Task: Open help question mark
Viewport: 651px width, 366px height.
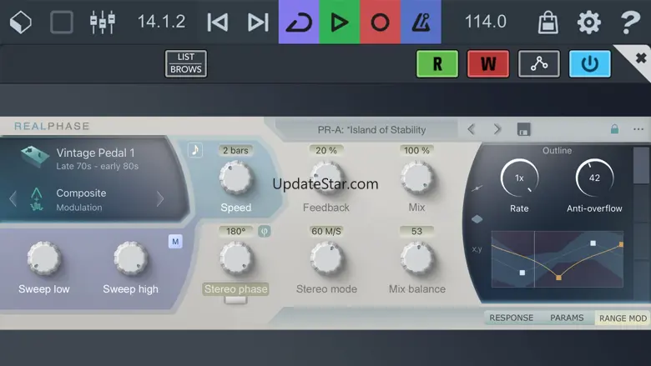Action: [x=630, y=22]
